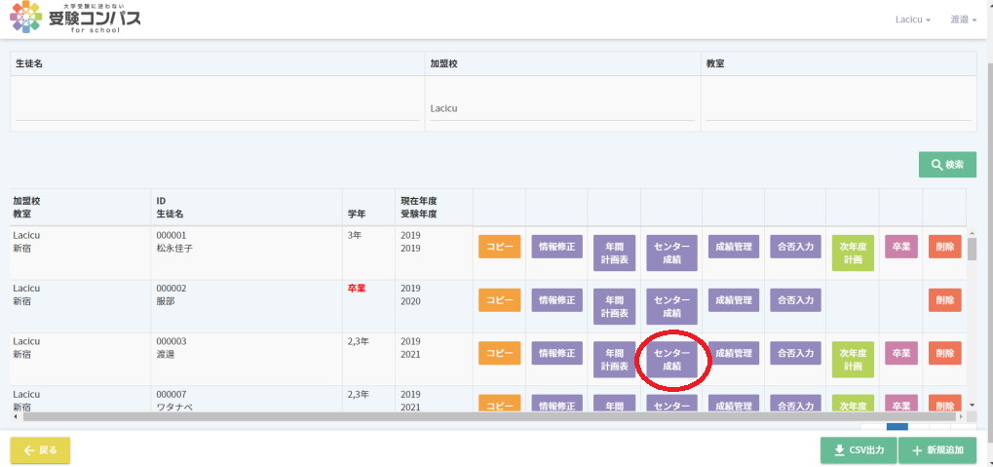Select the 加盟校 field showing Lacicu
993x467 pixels.
562,108
